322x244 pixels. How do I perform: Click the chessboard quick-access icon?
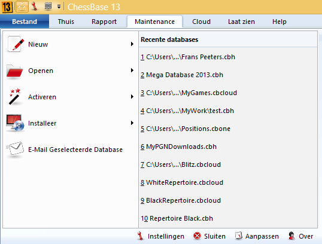[48, 6]
